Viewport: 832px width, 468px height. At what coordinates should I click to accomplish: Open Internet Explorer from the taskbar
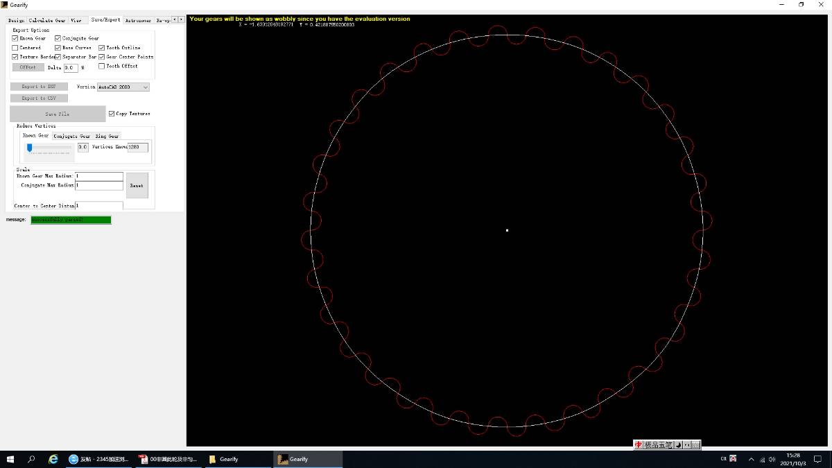[x=53, y=459]
